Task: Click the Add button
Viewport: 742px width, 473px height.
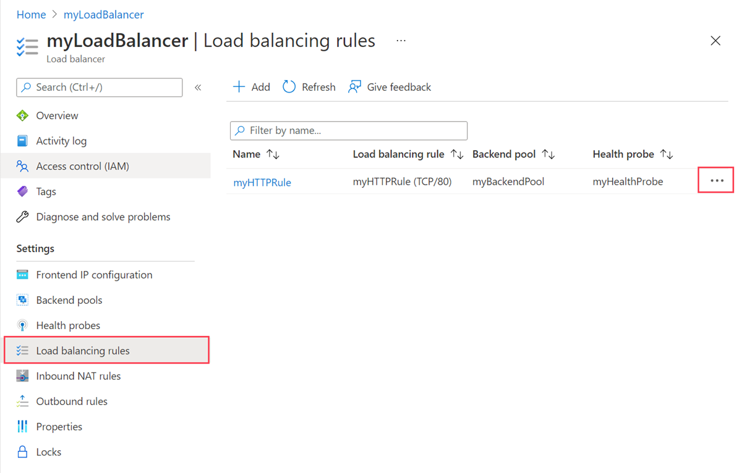Action: 252,87
